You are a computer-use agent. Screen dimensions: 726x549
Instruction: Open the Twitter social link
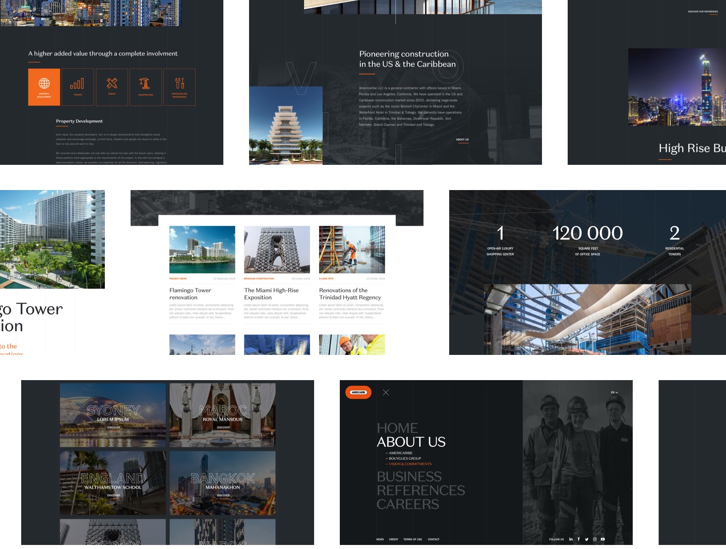point(587,539)
